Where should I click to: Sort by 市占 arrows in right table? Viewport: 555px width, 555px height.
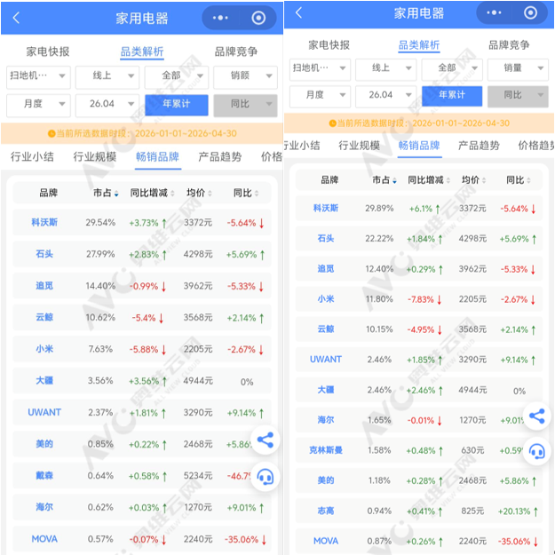tap(394, 180)
